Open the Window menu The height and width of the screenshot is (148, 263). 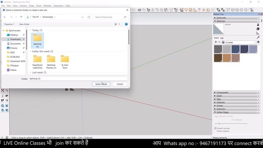point(48,6)
